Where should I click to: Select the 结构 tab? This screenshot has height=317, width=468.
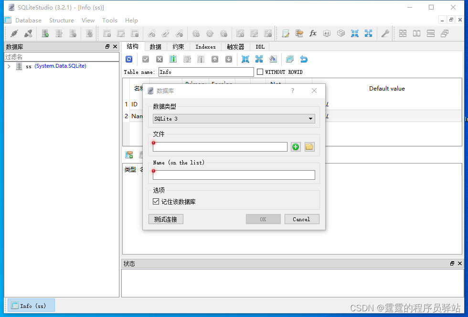(133, 47)
